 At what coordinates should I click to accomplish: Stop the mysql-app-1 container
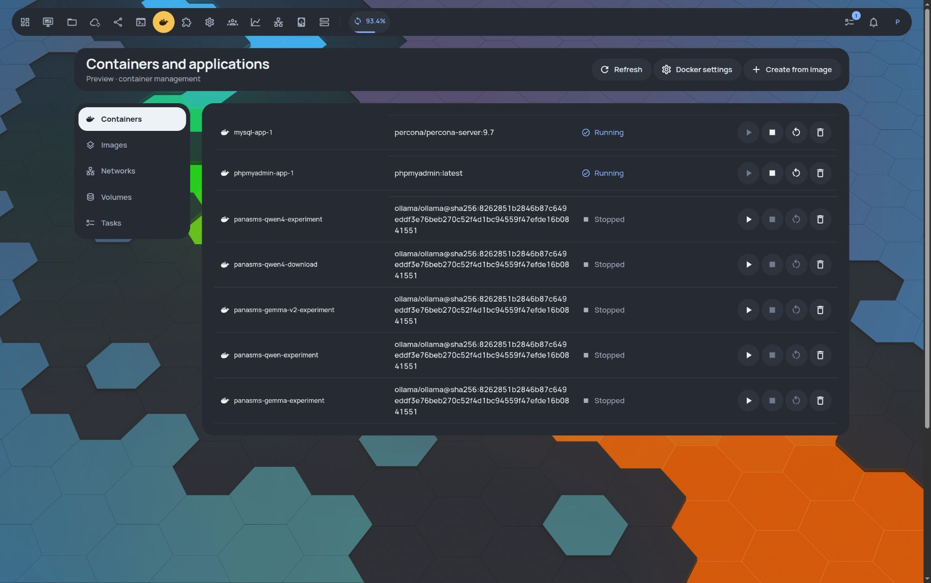pyautogui.click(x=772, y=132)
